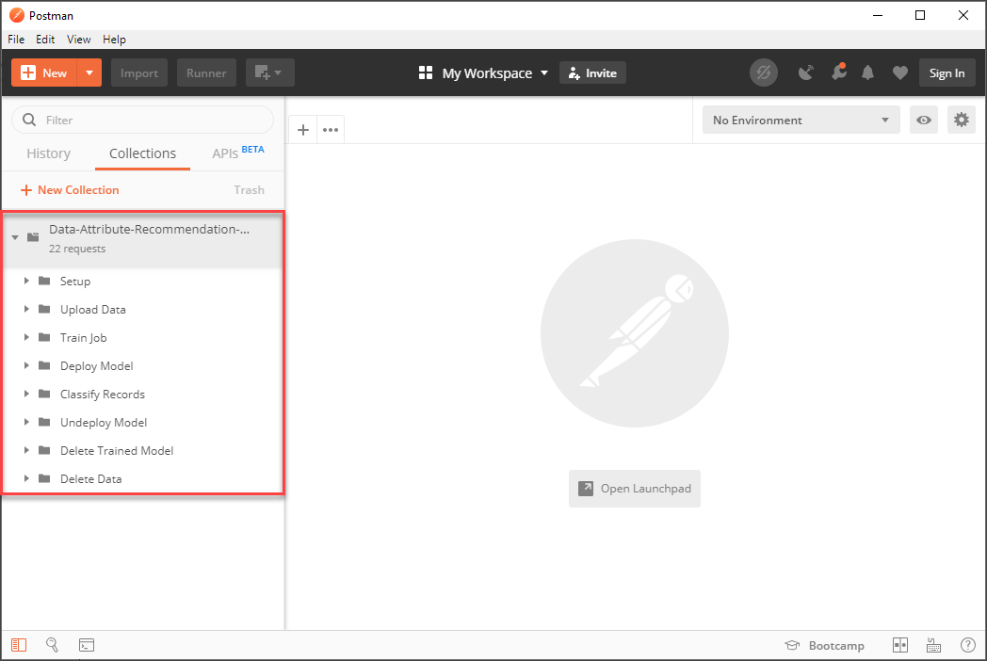Select the Delete Data label
987x661 pixels.
point(91,479)
